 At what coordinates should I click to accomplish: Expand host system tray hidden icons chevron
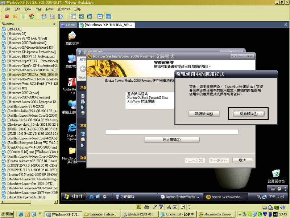point(240,214)
